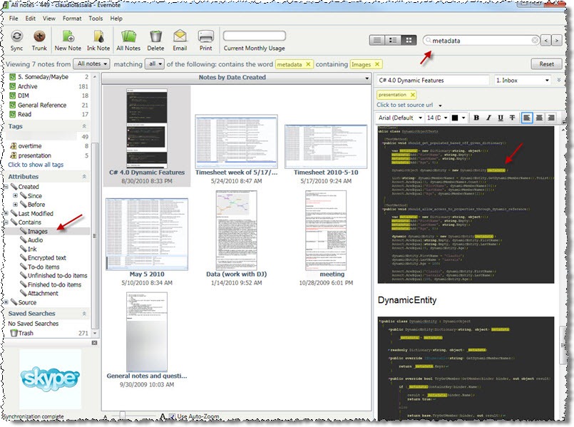Viewport: 574px width, 427px height.
Task: Collapse the Saved Searches section
Action: click(x=84, y=314)
